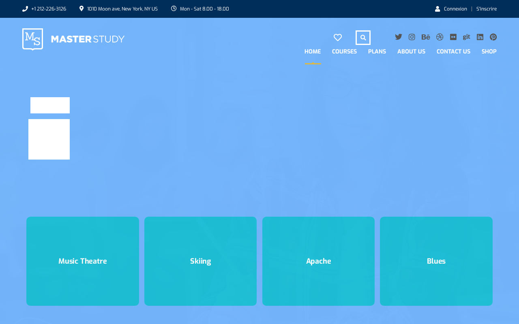Open the Courses menu

click(344, 51)
